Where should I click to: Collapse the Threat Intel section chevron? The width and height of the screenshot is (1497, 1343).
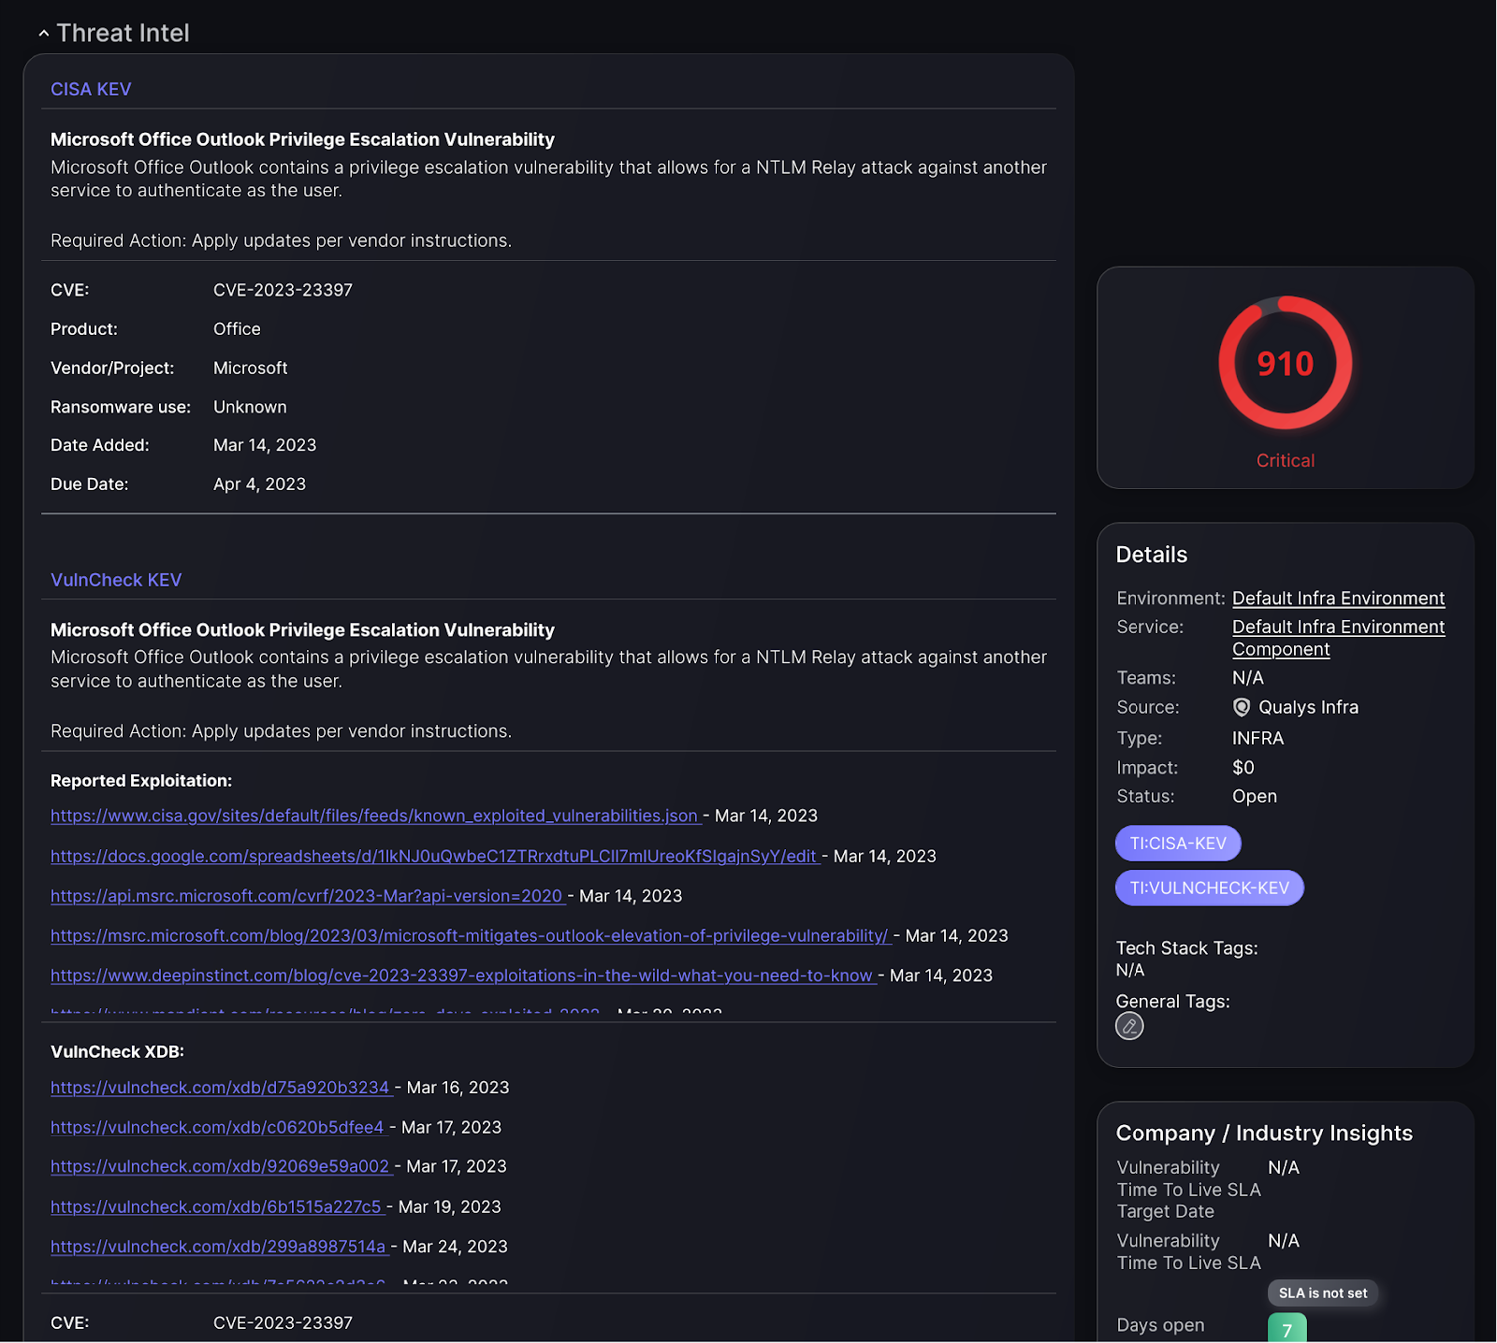43,34
